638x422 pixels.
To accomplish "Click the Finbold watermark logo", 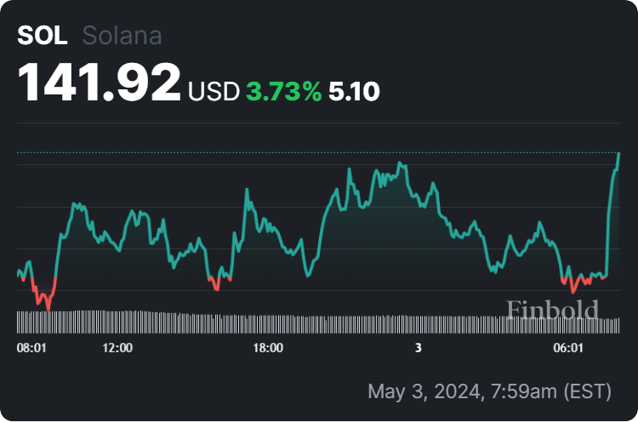I will point(552,310).
